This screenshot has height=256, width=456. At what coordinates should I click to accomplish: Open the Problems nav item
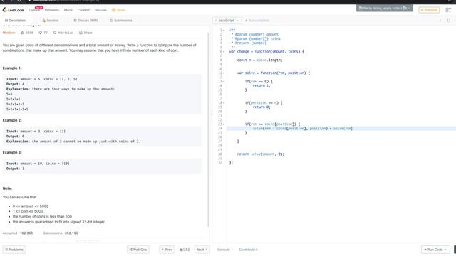[52, 10]
